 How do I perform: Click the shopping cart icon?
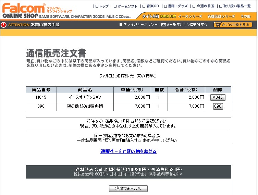[x=218, y=25]
